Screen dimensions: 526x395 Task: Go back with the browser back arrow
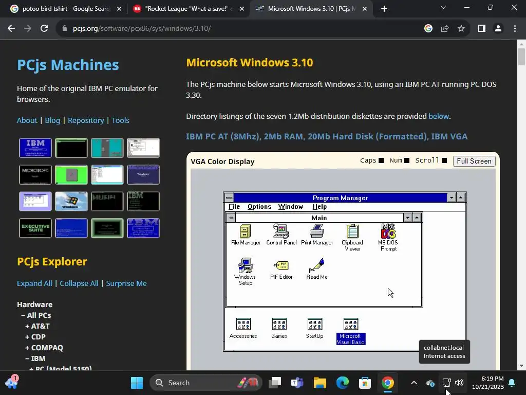coord(11,29)
